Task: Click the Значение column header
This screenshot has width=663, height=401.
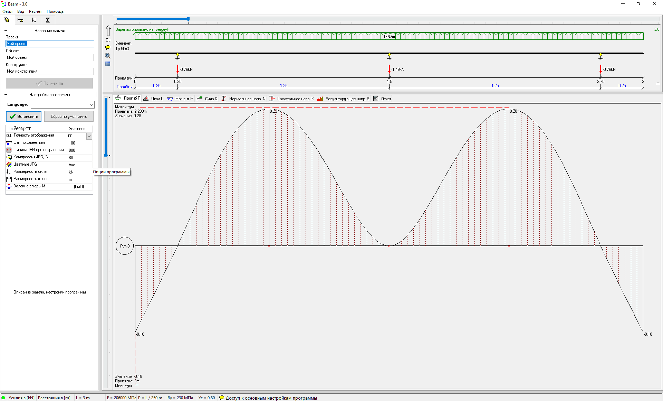Action: coord(77,129)
